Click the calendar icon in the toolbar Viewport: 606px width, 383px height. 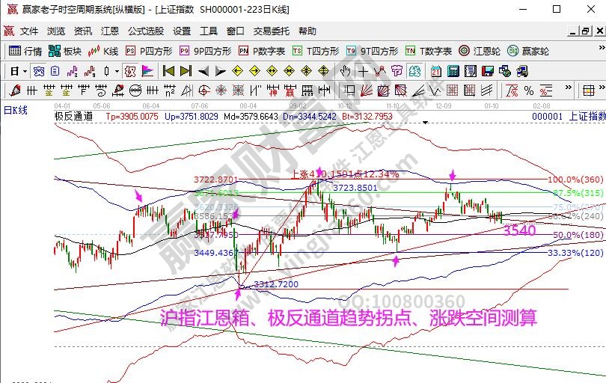[x=436, y=71]
